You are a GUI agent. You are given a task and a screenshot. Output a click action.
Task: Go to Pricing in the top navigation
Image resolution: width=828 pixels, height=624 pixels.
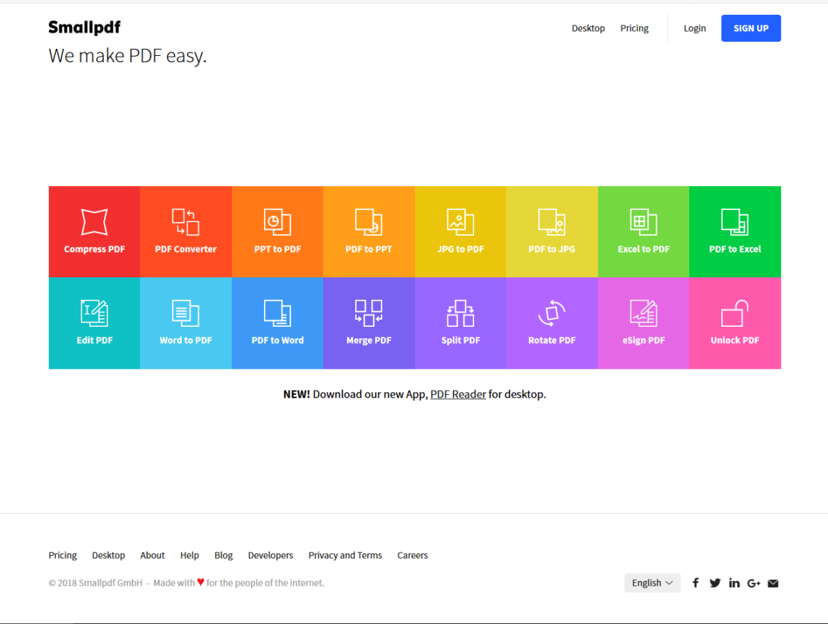click(634, 28)
